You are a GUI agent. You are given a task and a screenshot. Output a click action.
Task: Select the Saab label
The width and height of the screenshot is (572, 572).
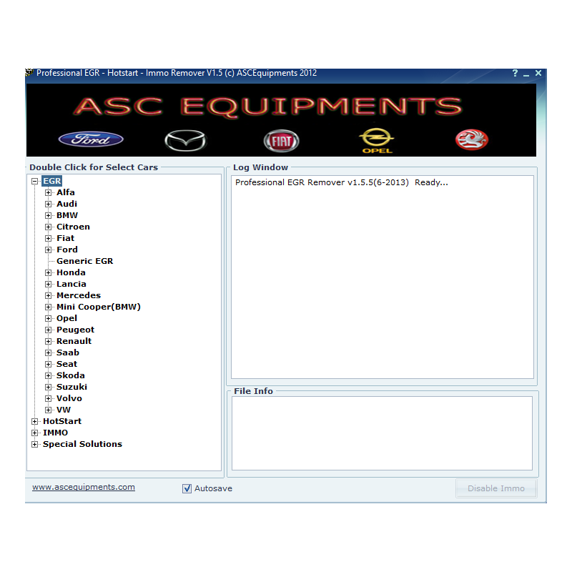[67, 352]
